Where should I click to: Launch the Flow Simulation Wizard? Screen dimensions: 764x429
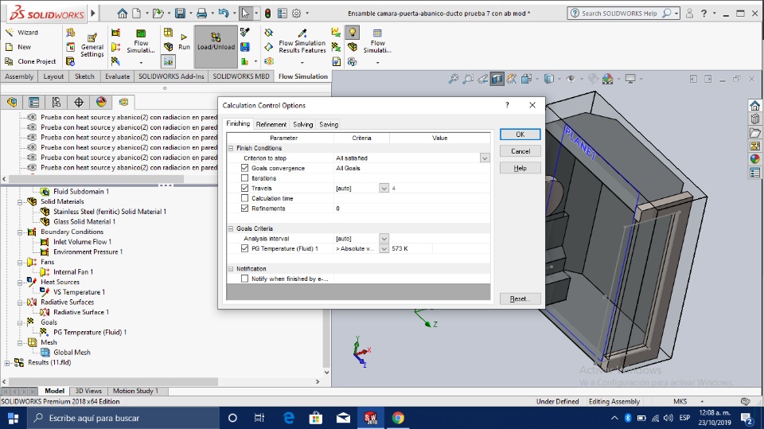22,32
